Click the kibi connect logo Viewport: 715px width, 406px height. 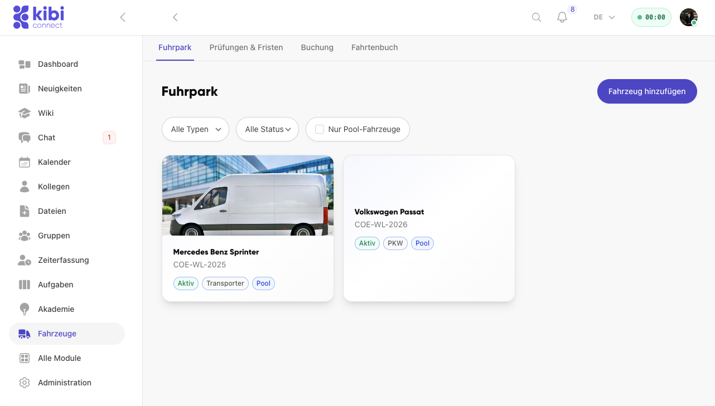pyautogui.click(x=38, y=17)
